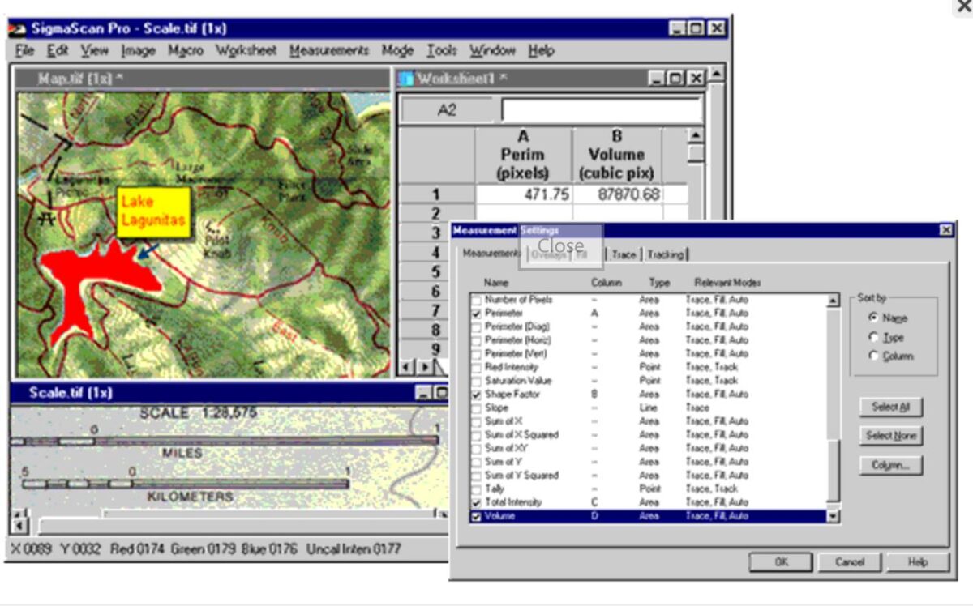Select worksheet row header 1
The width and height of the screenshot is (973, 606).
(437, 194)
